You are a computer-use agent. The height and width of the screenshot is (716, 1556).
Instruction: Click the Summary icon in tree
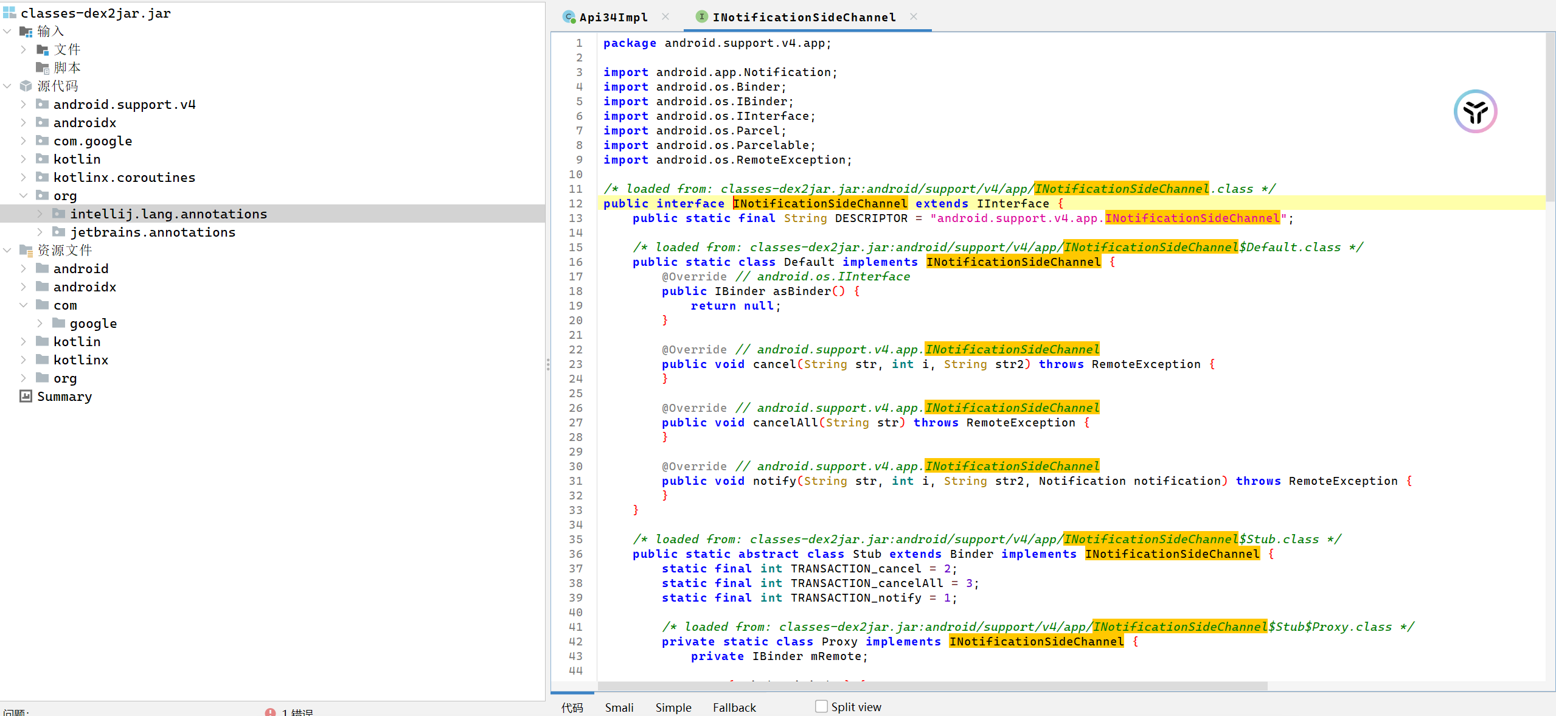click(x=26, y=397)
